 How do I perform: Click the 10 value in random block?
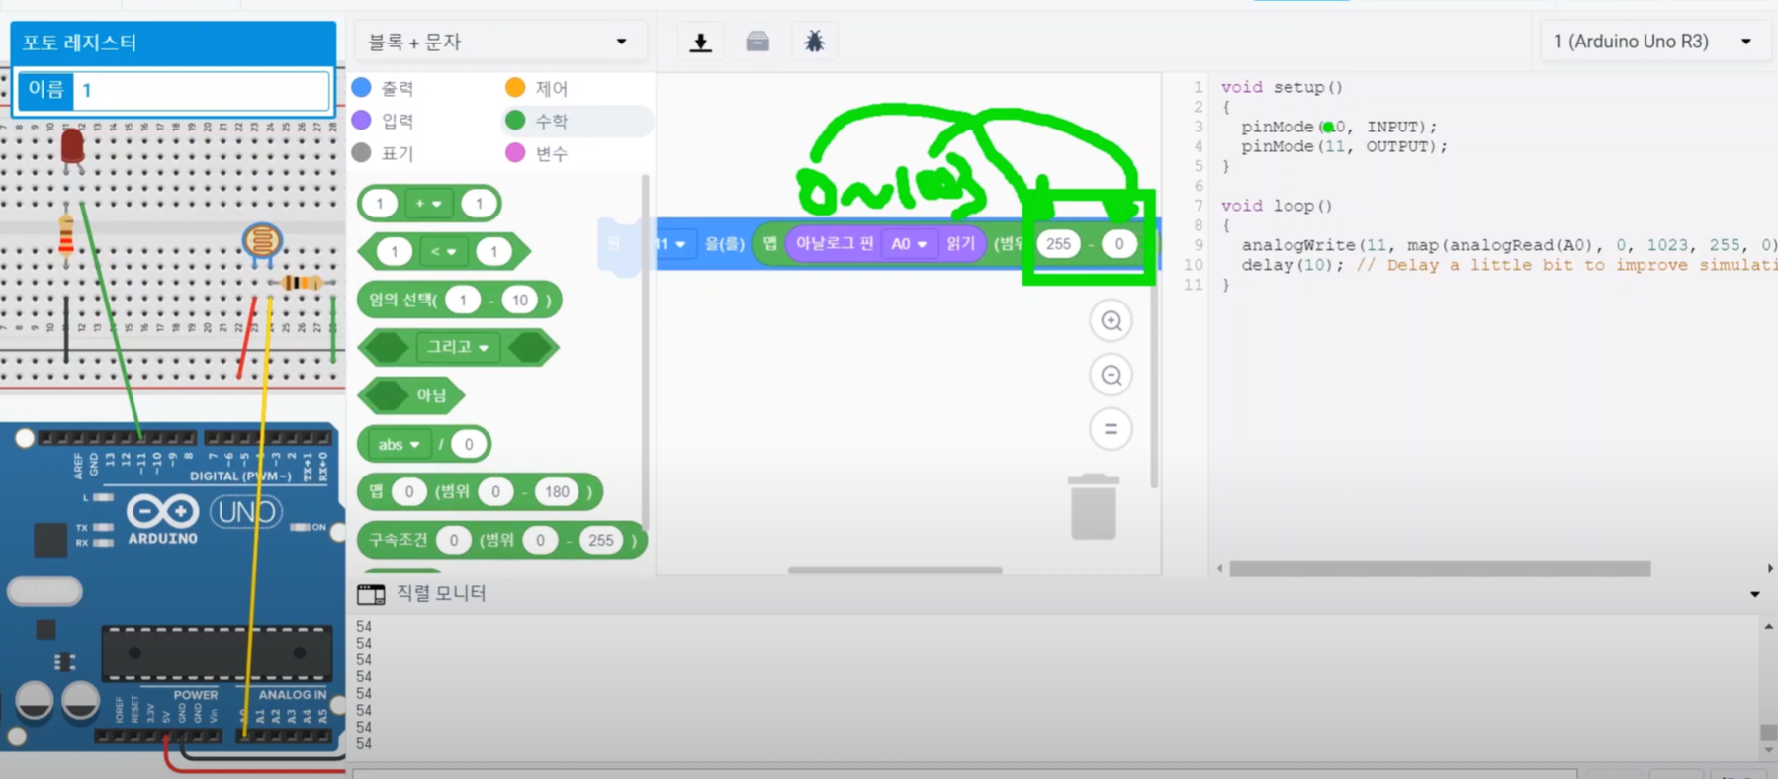coord(519,301)
